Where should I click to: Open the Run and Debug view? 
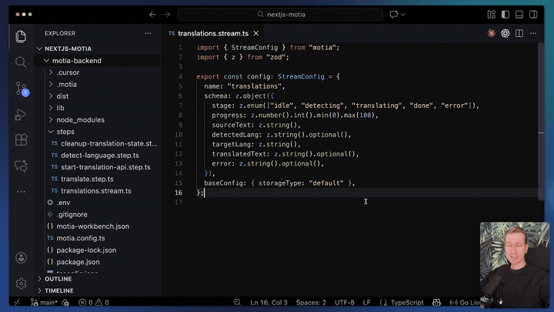click(21, 114)
